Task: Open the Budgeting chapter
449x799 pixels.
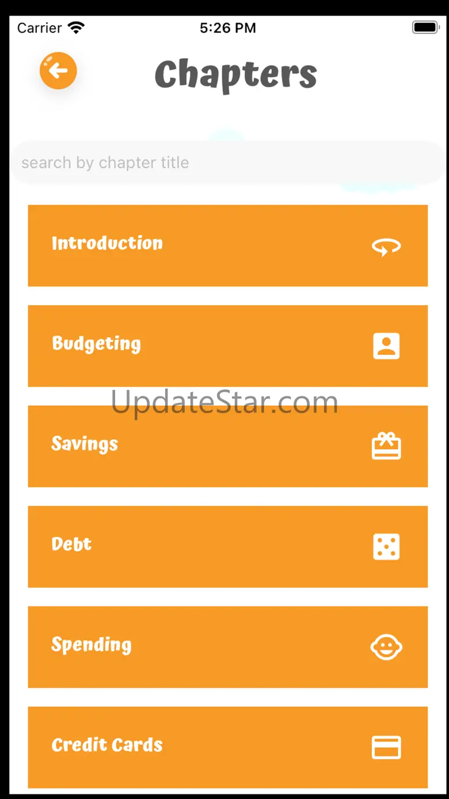Action: (x=228, y=346)
